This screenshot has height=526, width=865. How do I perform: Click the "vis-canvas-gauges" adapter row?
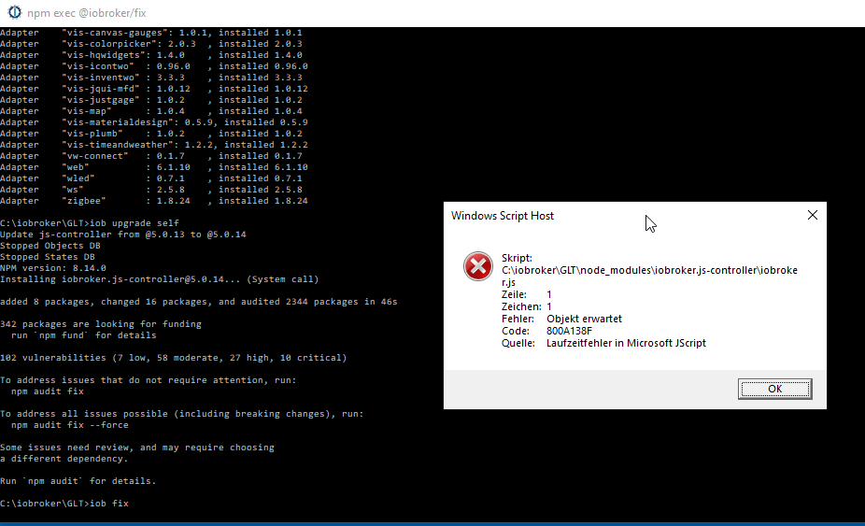point(151,33)
